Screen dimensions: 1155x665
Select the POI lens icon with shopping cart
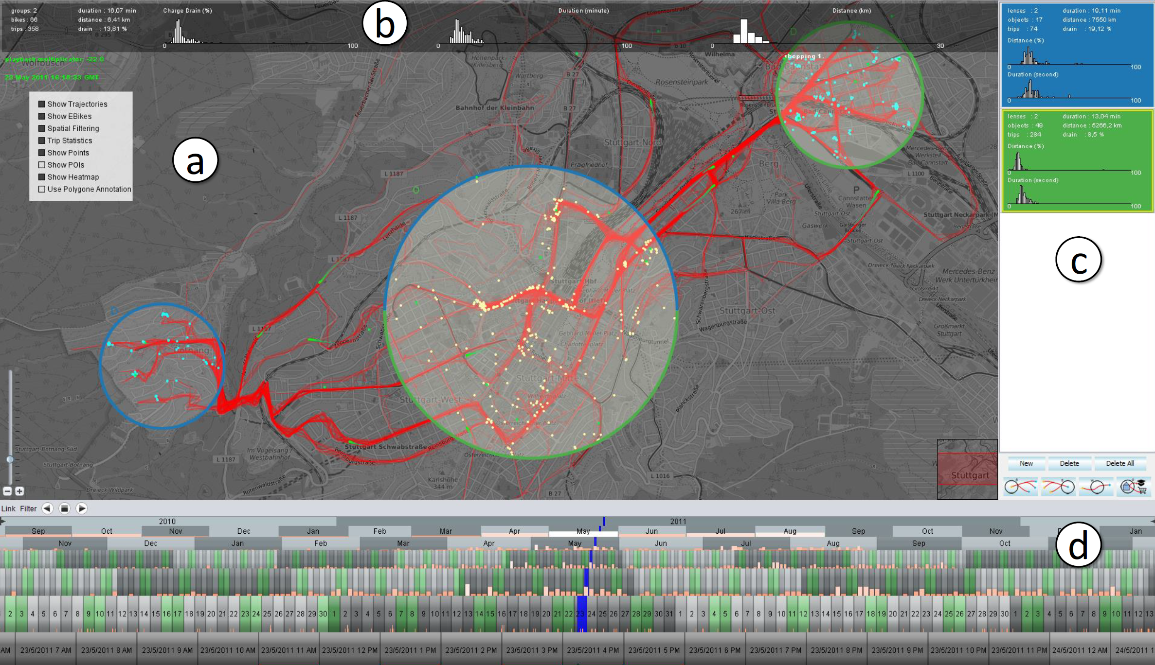click(x=1134, y=487)
